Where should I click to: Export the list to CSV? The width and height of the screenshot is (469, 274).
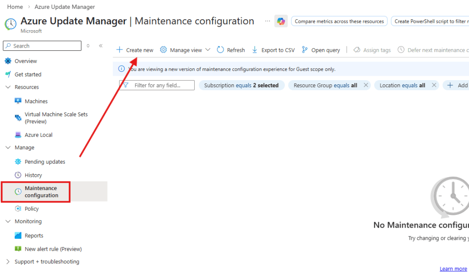273,50
